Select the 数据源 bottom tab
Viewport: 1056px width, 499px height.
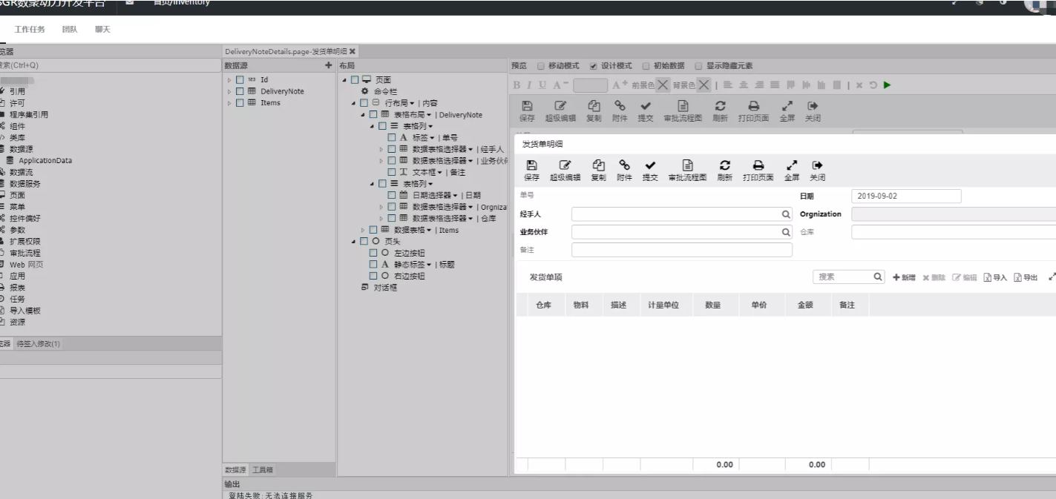click(x=236, y=470)
